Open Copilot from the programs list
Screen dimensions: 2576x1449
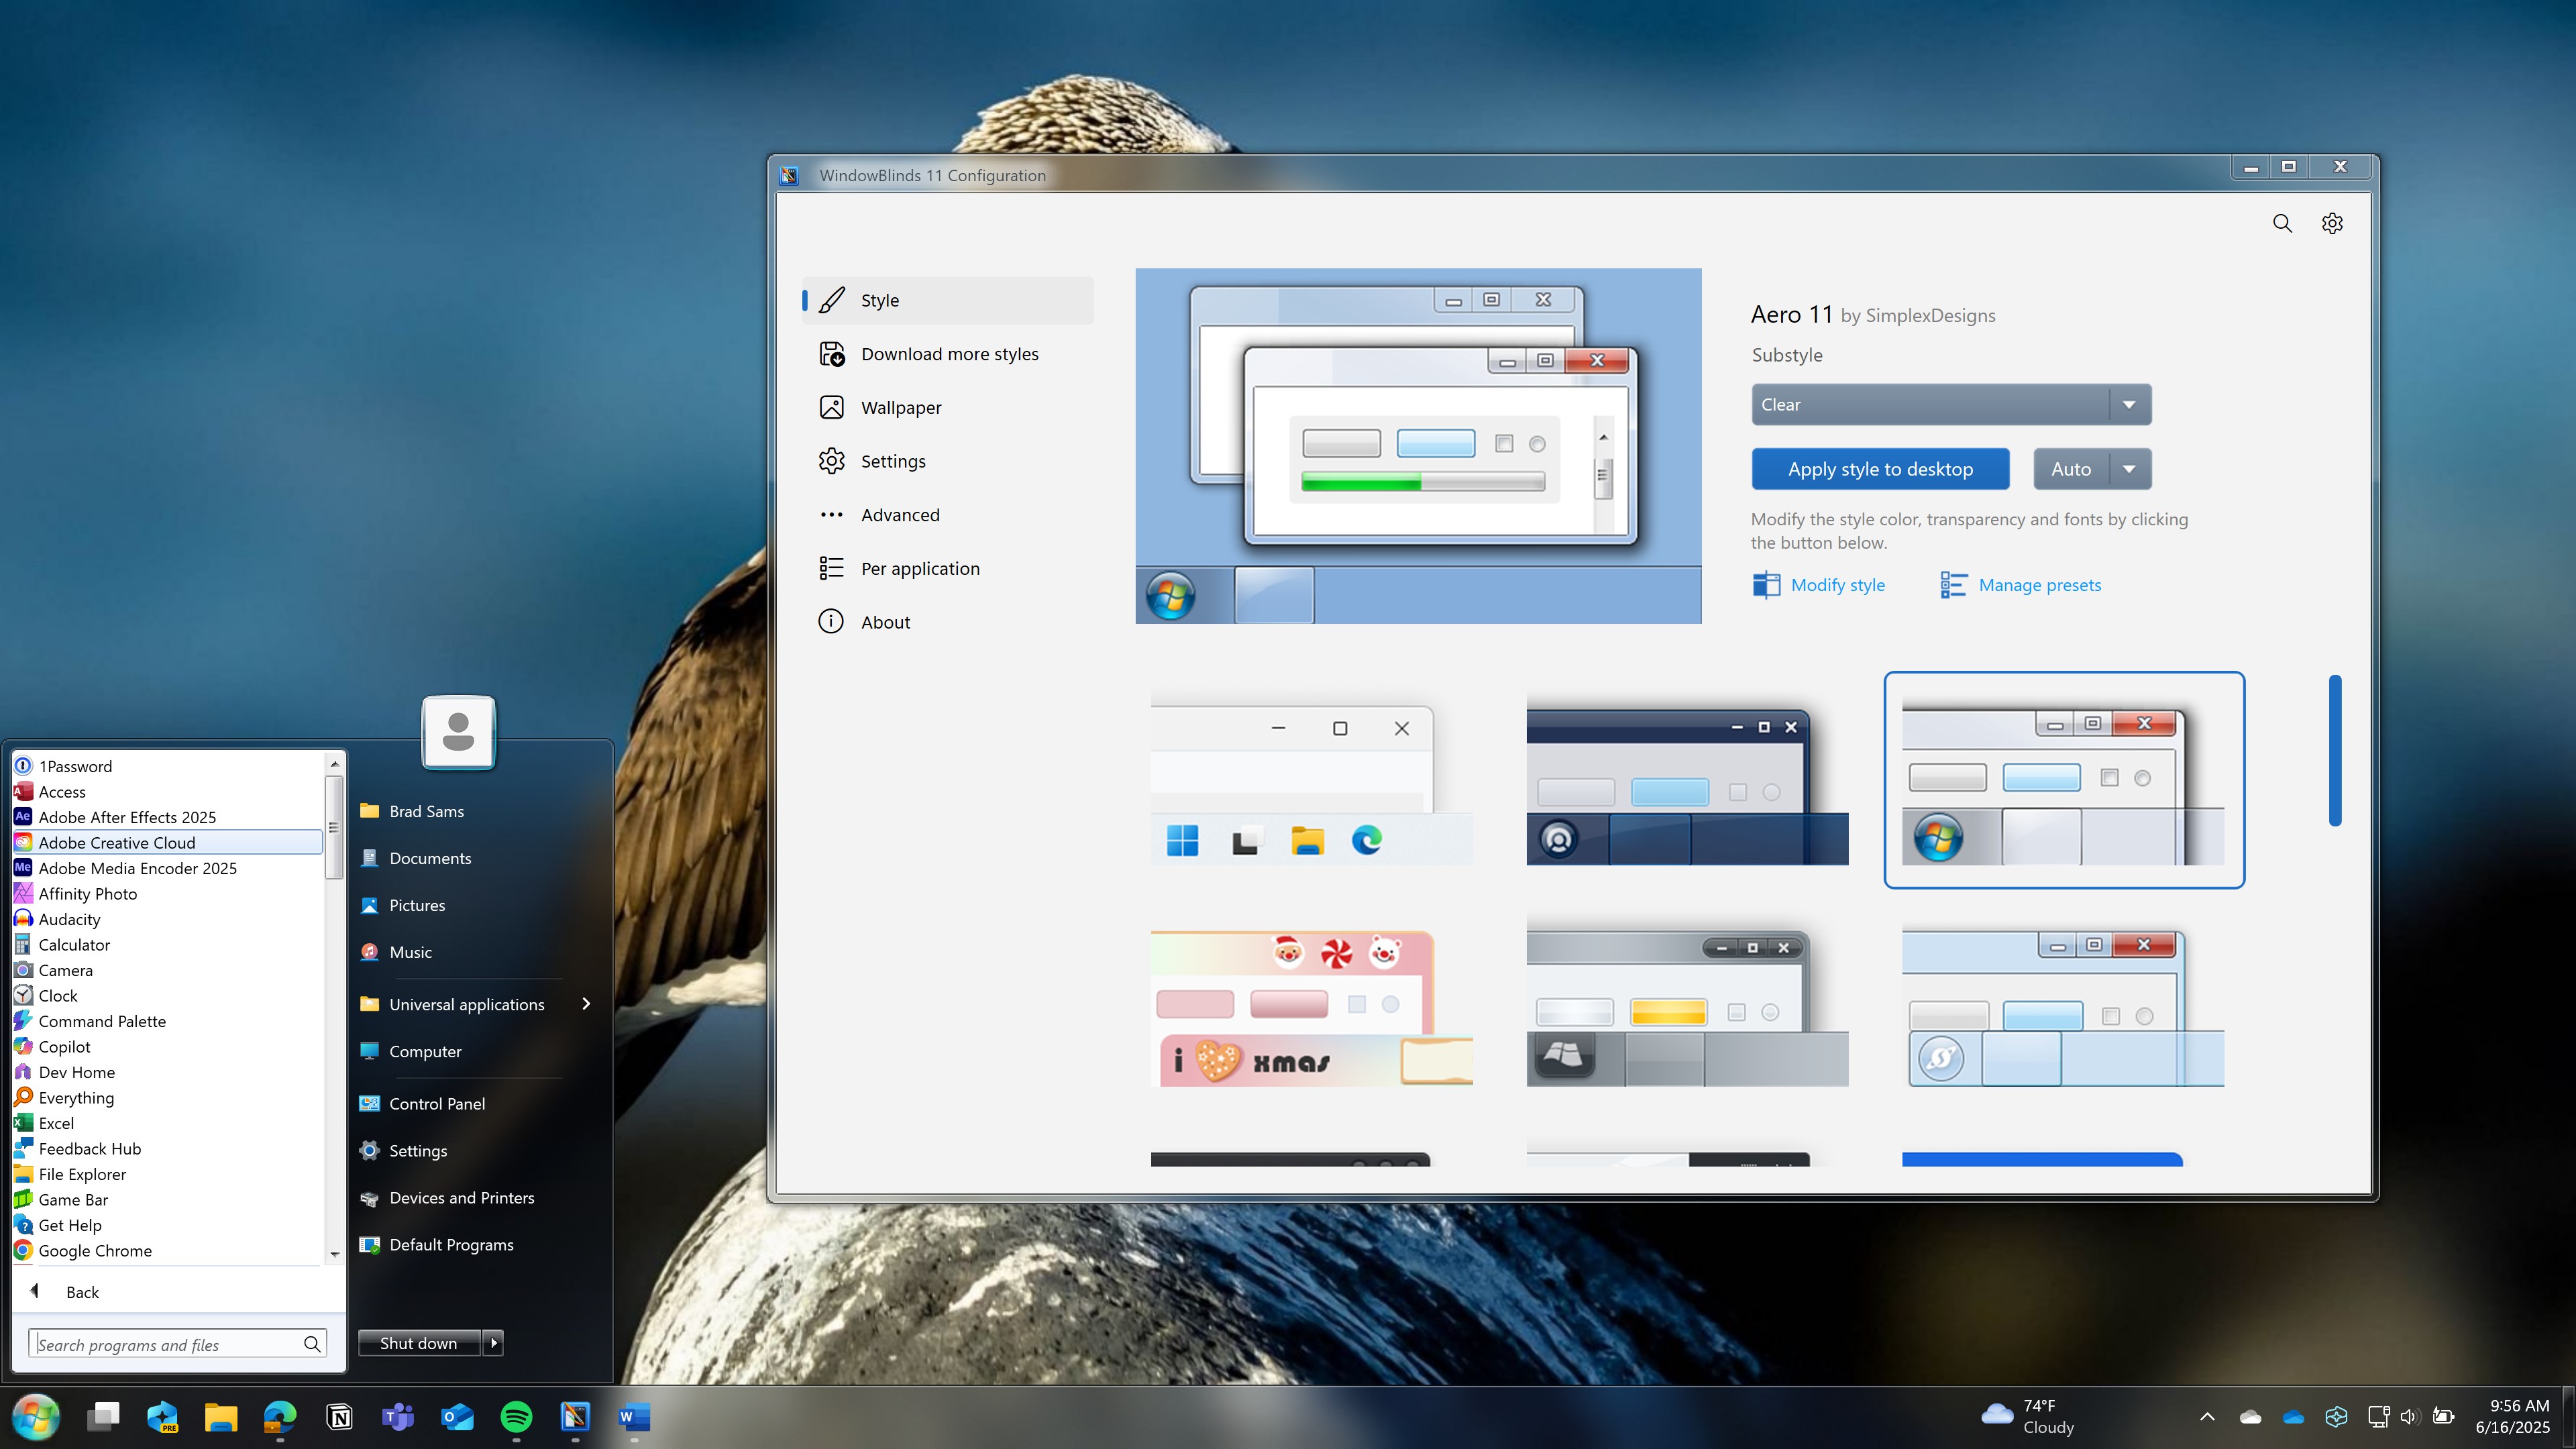[167, 1047]
